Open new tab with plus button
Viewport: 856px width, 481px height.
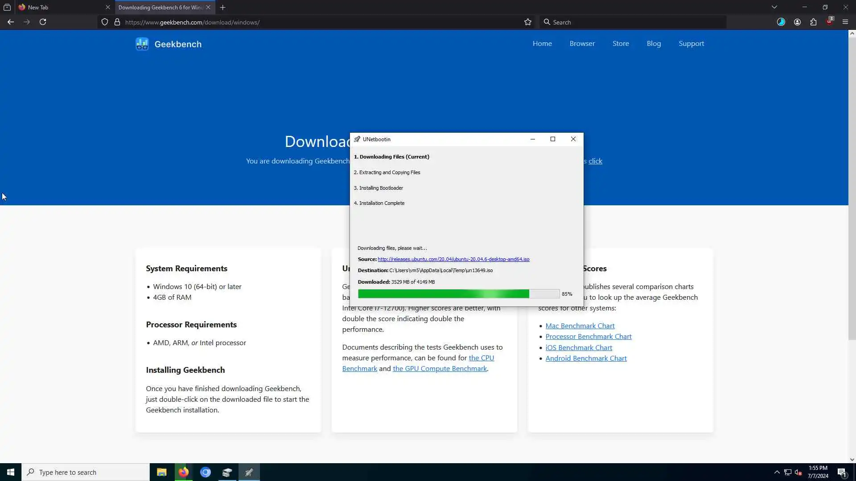pyautogui.click(x=222, y=7)
